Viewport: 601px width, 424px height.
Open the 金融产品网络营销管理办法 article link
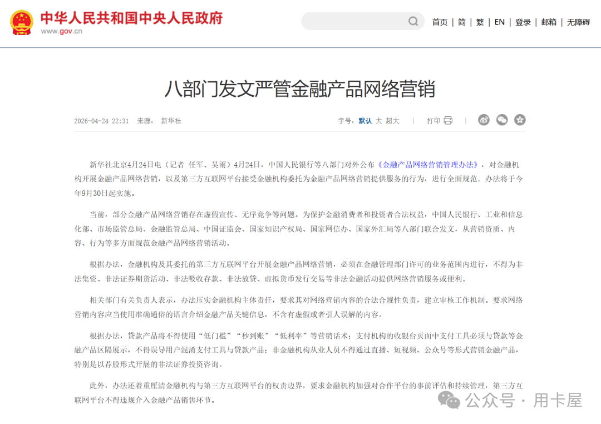[426, 164]
